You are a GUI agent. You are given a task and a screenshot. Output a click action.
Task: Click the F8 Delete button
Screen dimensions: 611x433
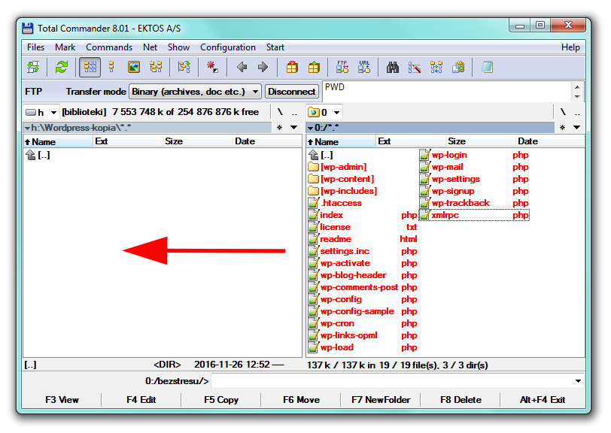(461, 400)
